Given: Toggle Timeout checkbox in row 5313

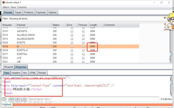Looking at the screenshot, I should (83, 39).
